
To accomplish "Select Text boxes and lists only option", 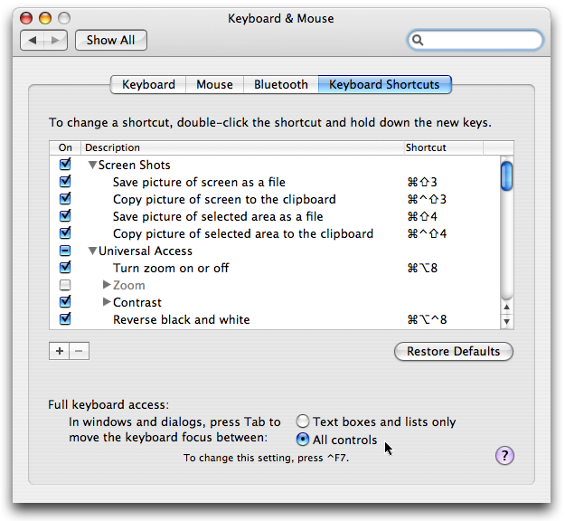I will (x=303, y=422).
